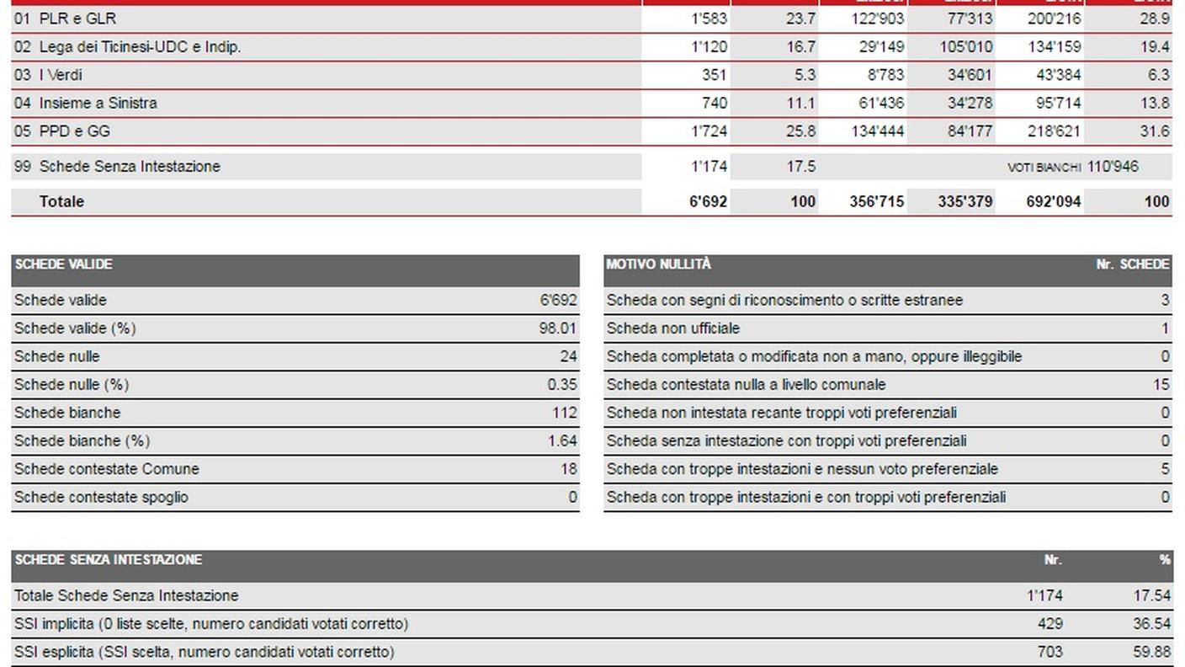Select the 'Nr. SCHEDE' column header
This screenshot has width=1185, height=667.
point(1133,264)
